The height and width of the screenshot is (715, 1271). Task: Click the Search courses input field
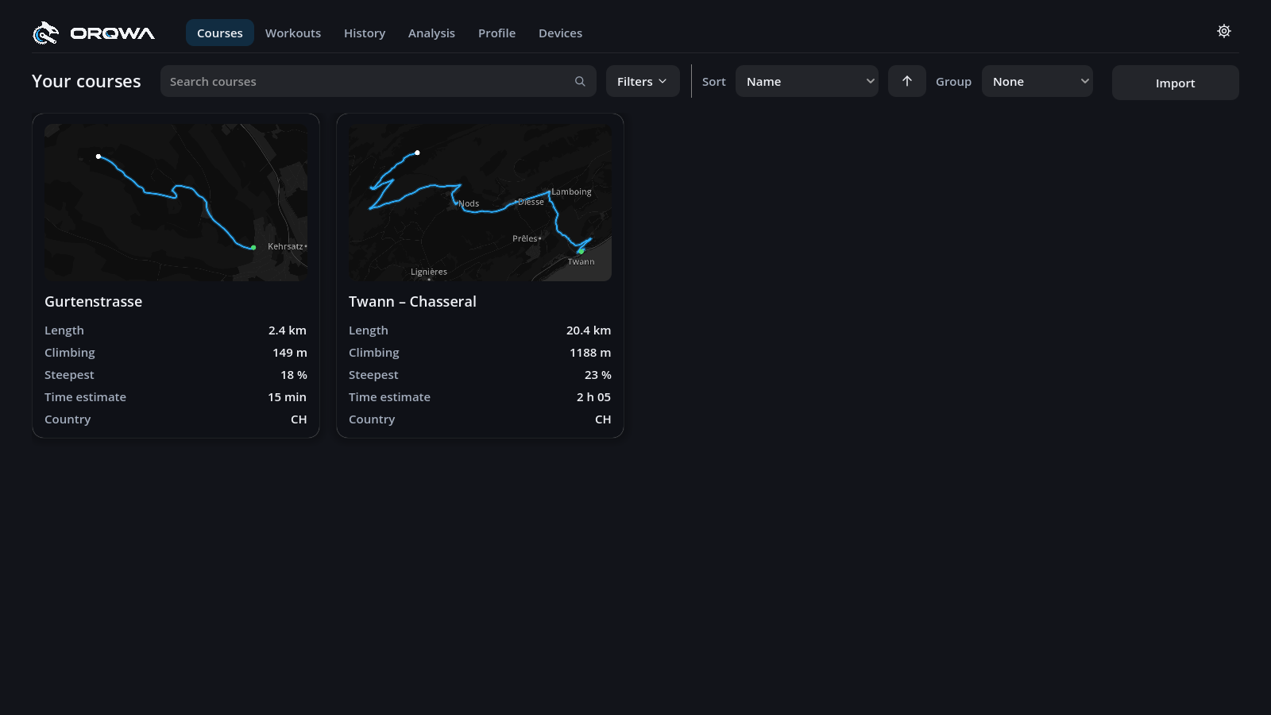[x=378, y=81]
